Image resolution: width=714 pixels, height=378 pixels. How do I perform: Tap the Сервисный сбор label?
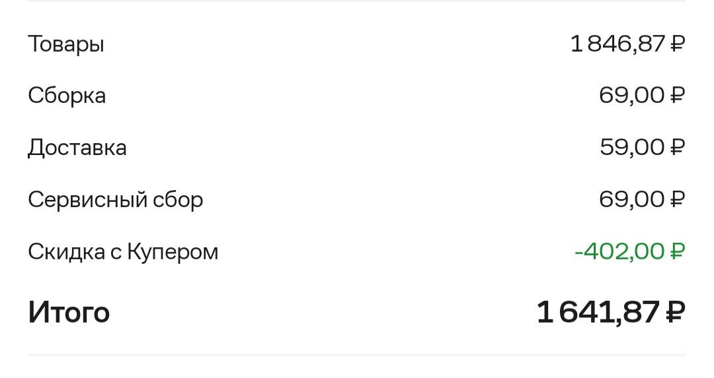[x=115, y=200]
